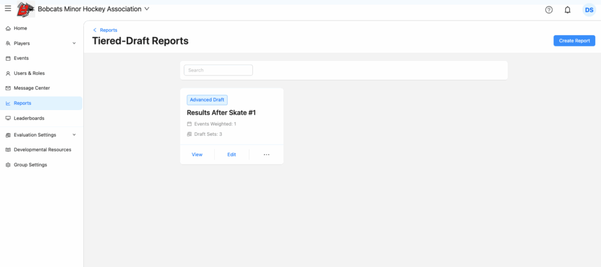
Task: Click the Create Report button
Action: pyautogui.click(x=574, y=41)
